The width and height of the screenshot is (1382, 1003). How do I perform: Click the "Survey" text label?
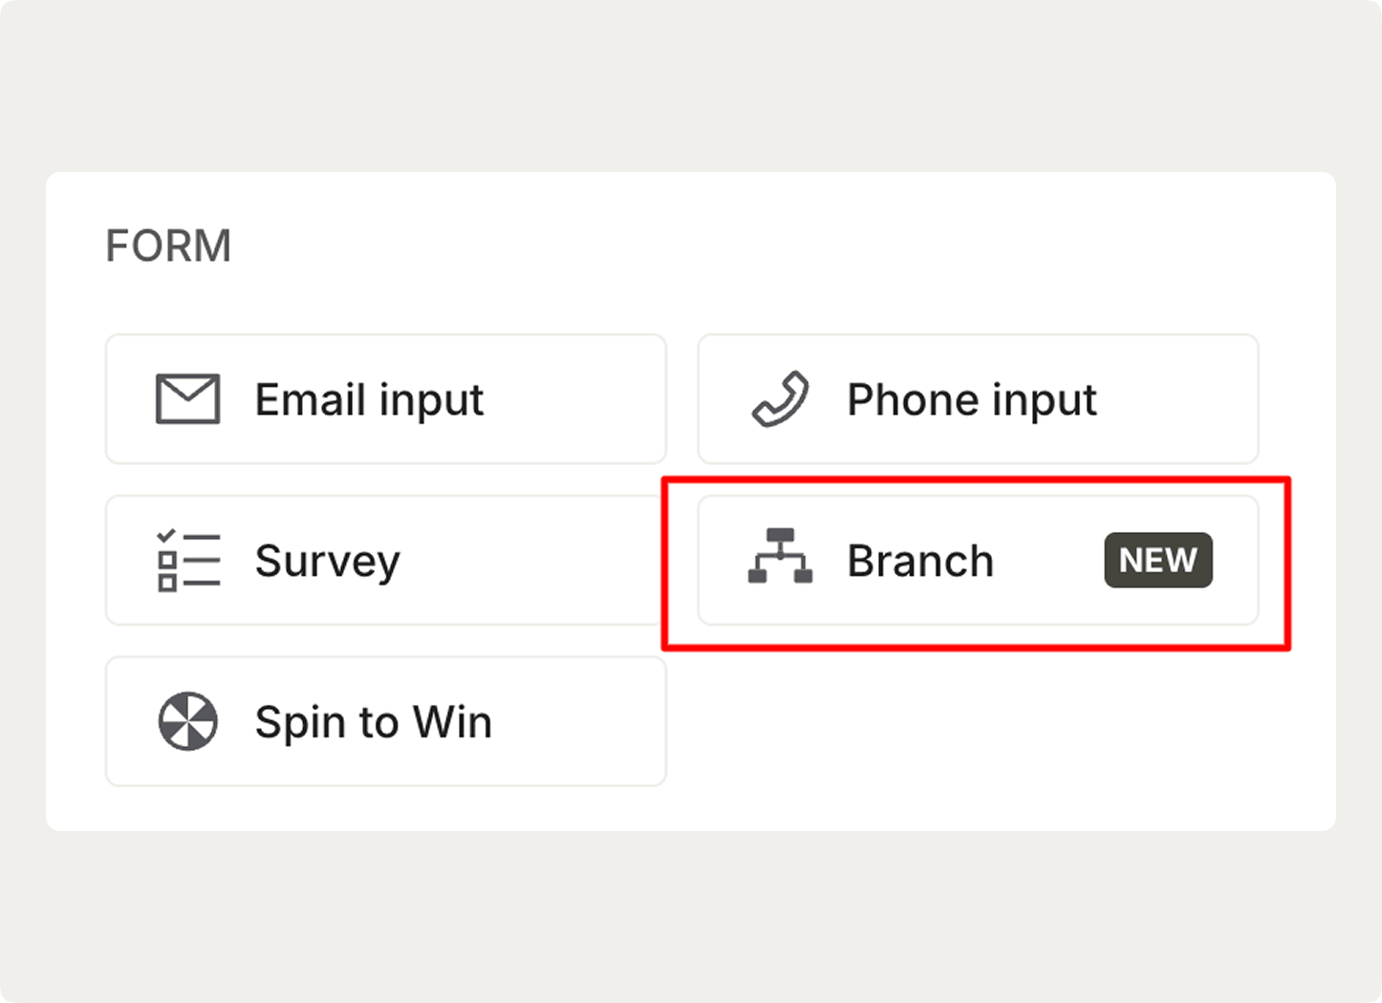(x=327, y=561)
